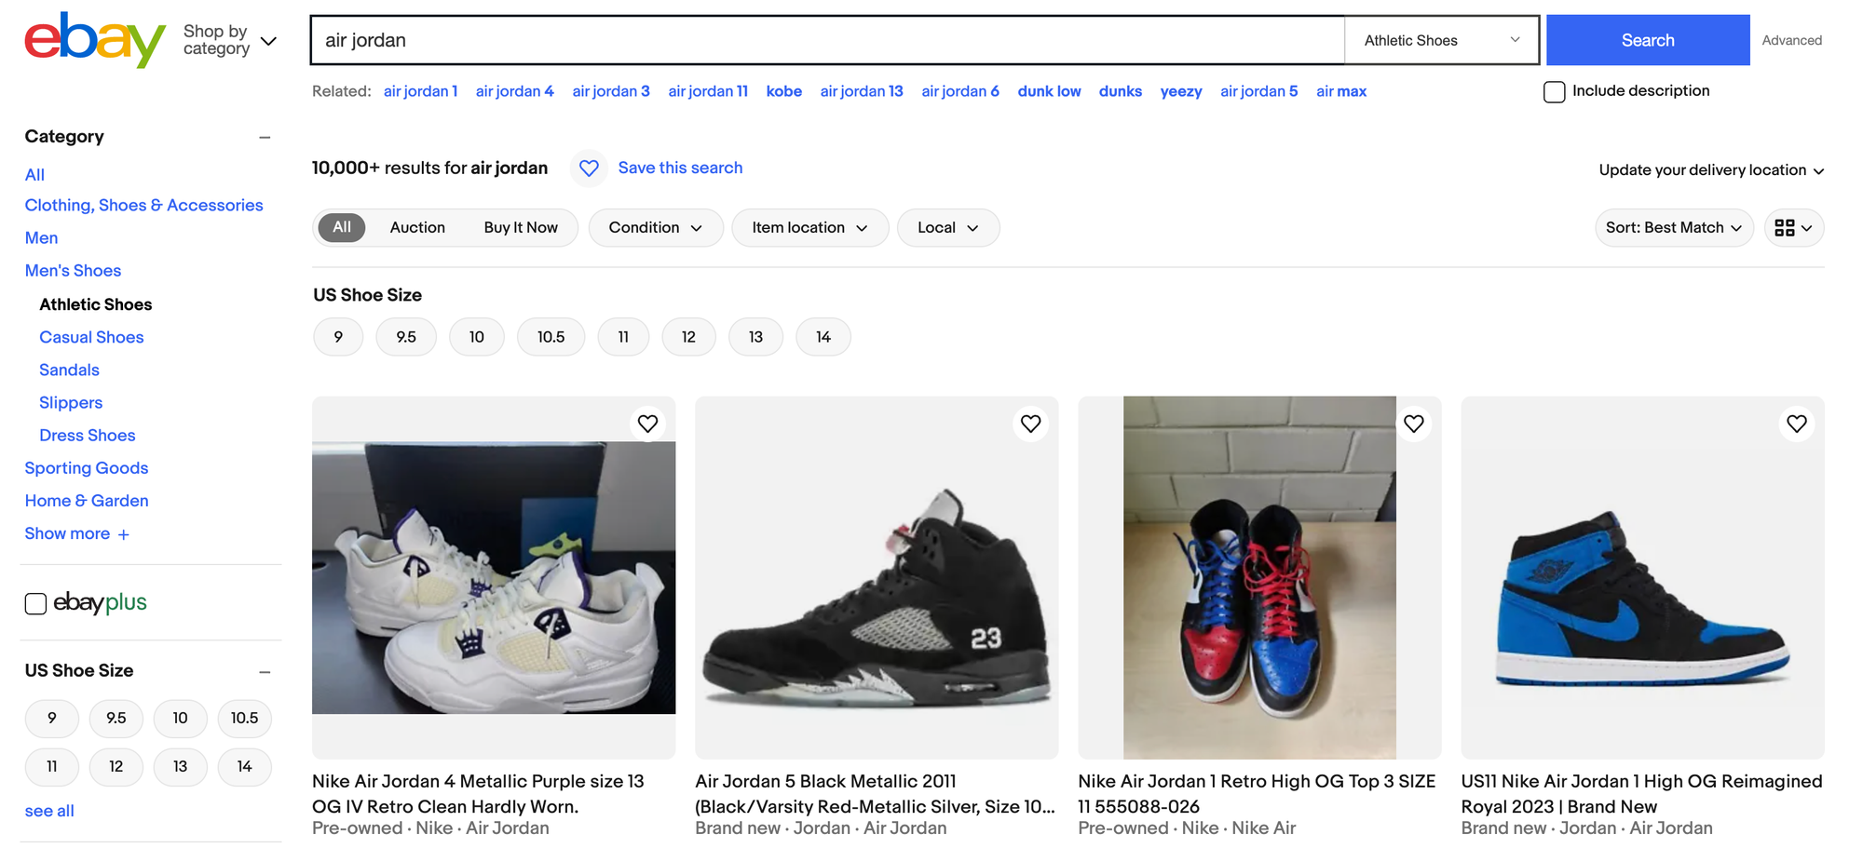Click the plus icon beside Show more

click(x=123, y=534)
